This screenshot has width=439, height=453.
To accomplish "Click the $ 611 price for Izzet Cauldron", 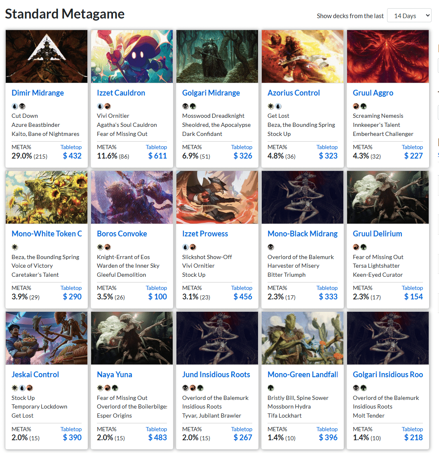I will tap(157, 156).
